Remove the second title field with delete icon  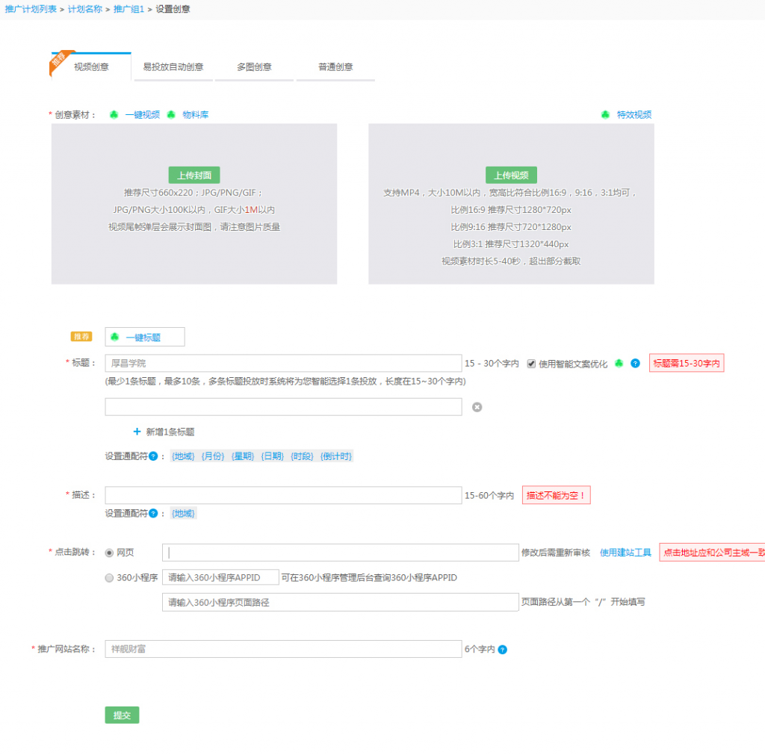477,407
